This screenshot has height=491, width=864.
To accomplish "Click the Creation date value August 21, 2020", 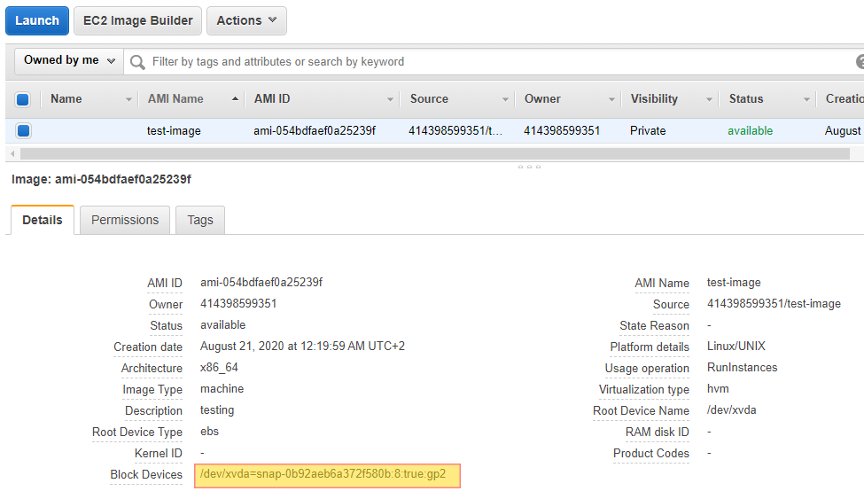I will [302, 346].
